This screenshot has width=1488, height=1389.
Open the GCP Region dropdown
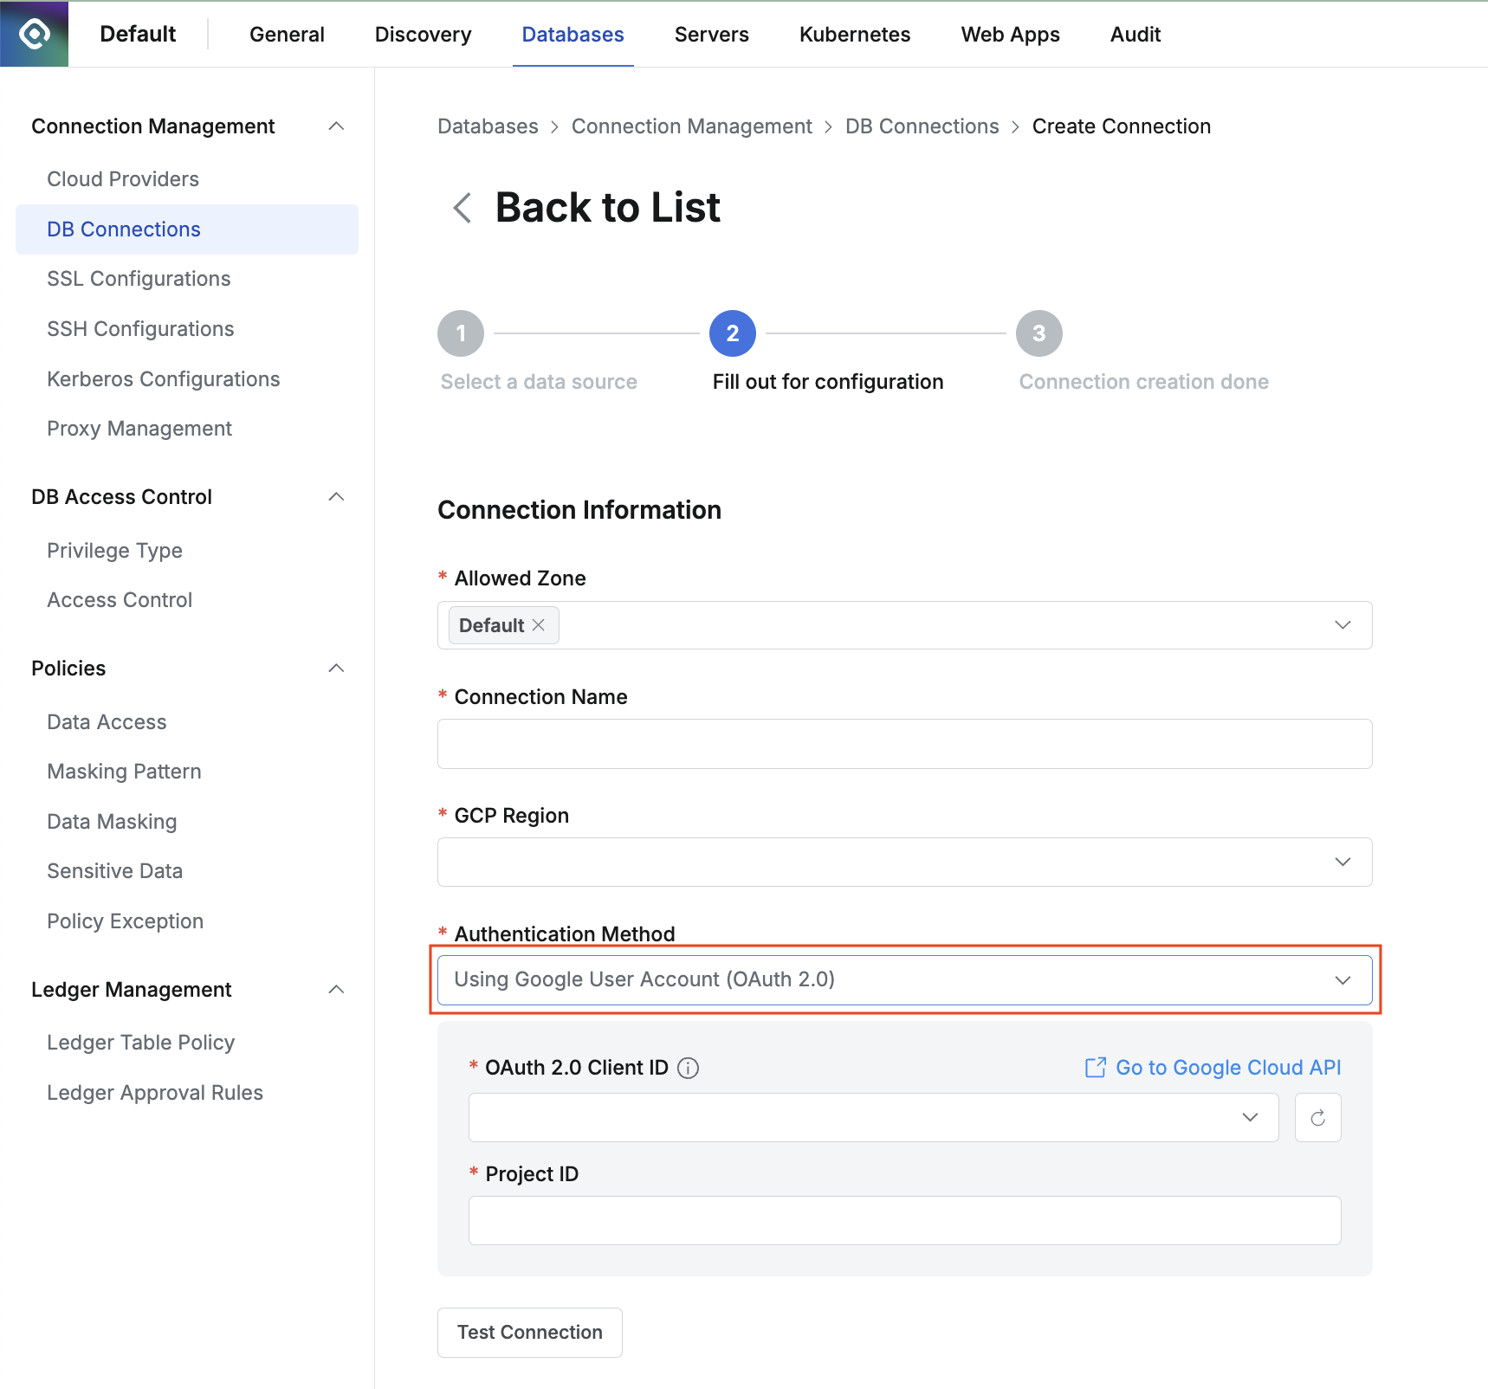[x=1343, y=862]
